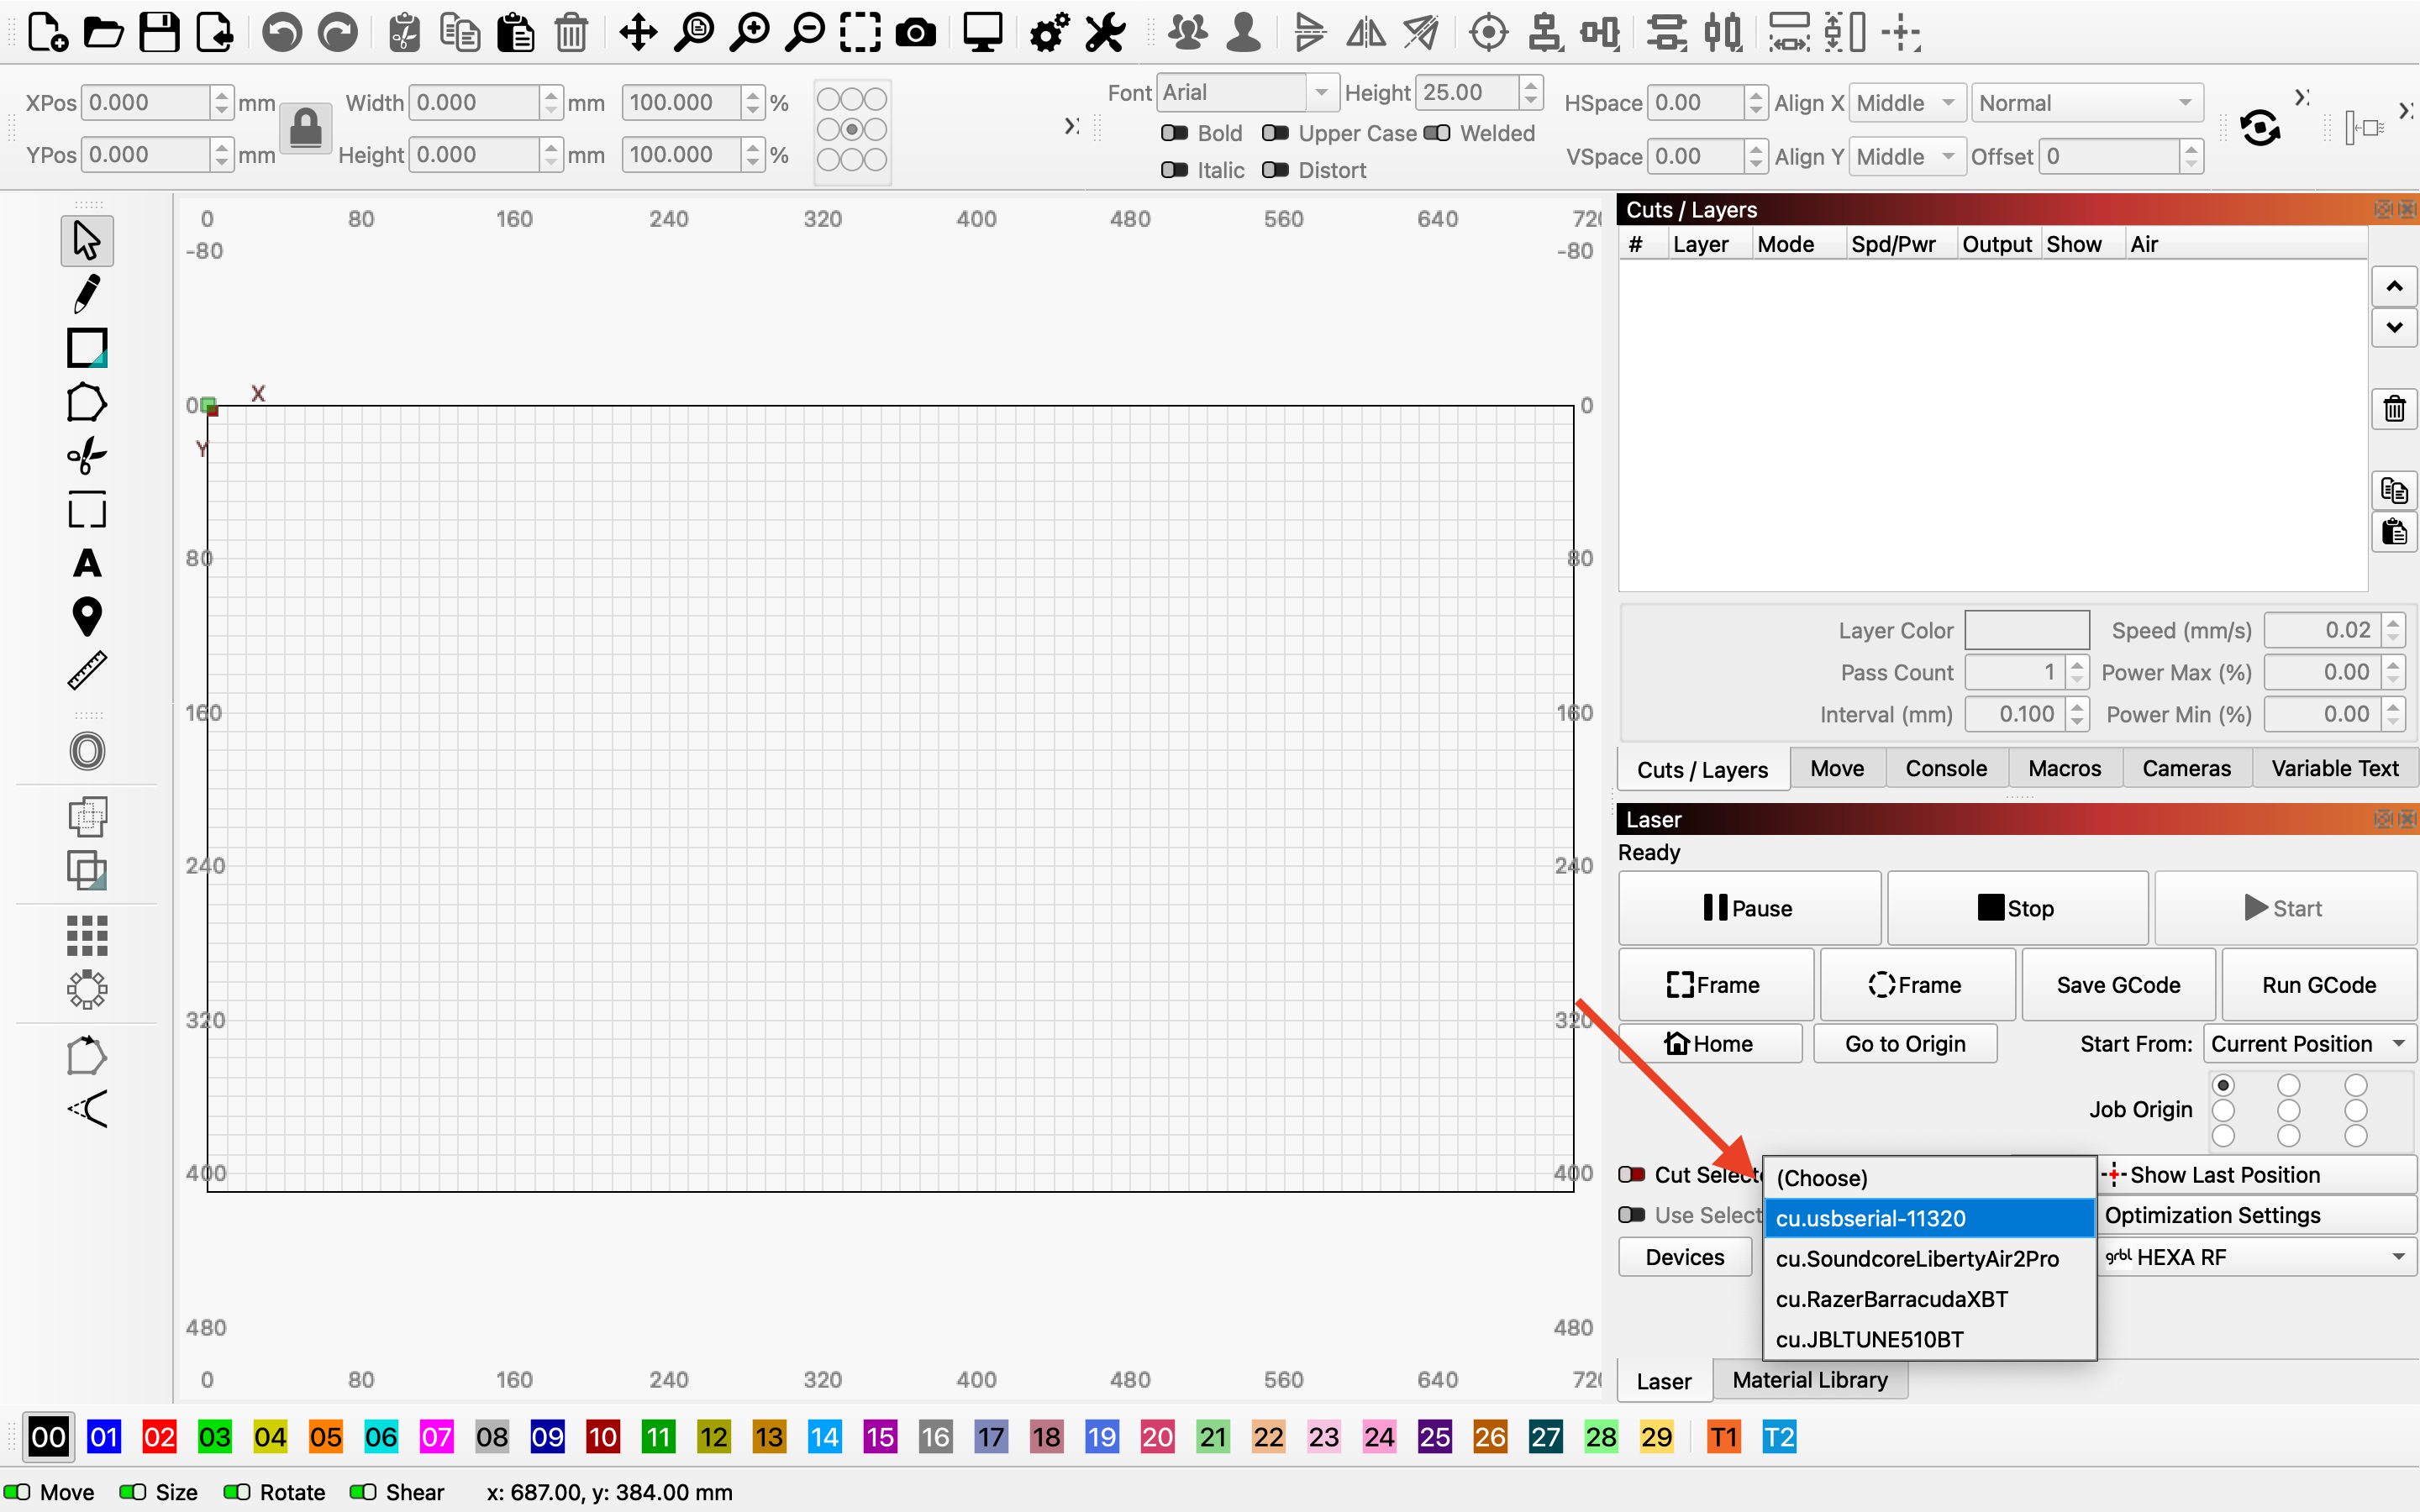Select cu.RazerBarracudaXBT port
Screen dimensions: 2420x1512
tap(1928, 1299)
